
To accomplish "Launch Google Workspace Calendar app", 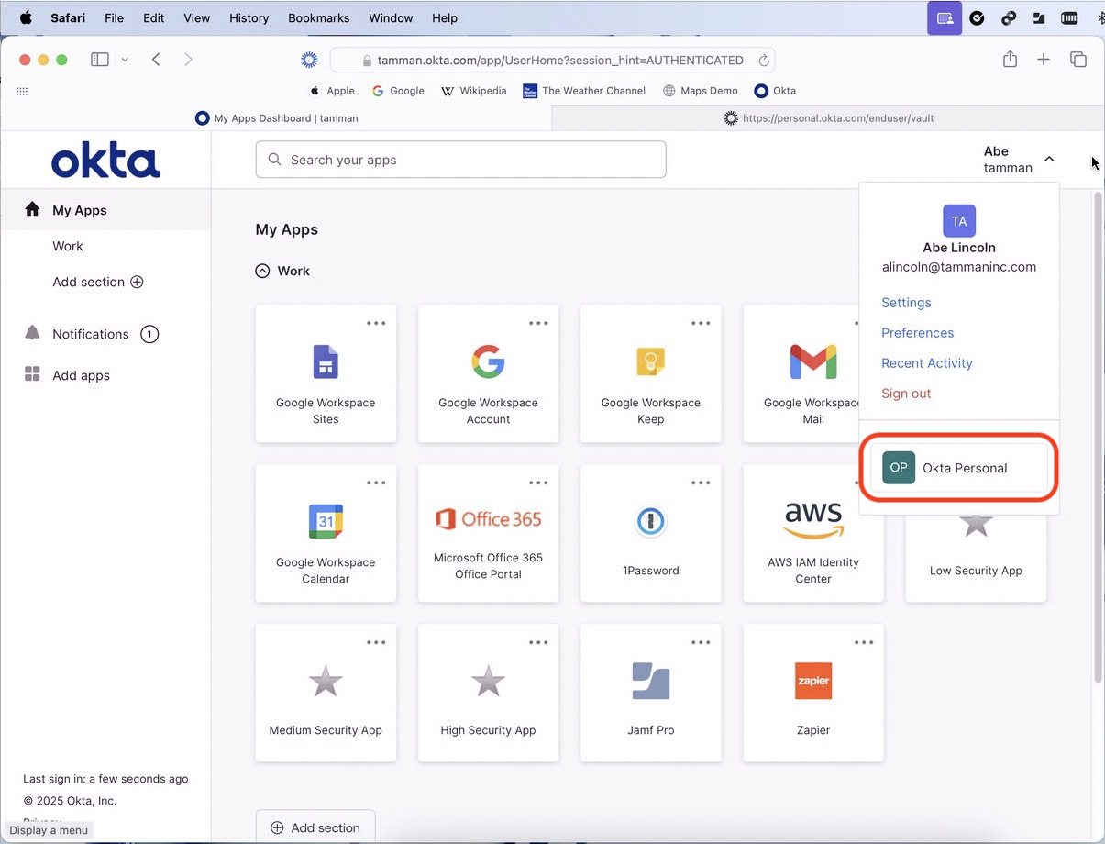I will [x=326, y=533].
